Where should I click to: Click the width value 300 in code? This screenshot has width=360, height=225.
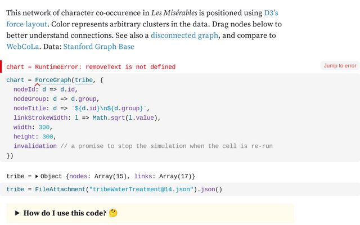[46, 127]
